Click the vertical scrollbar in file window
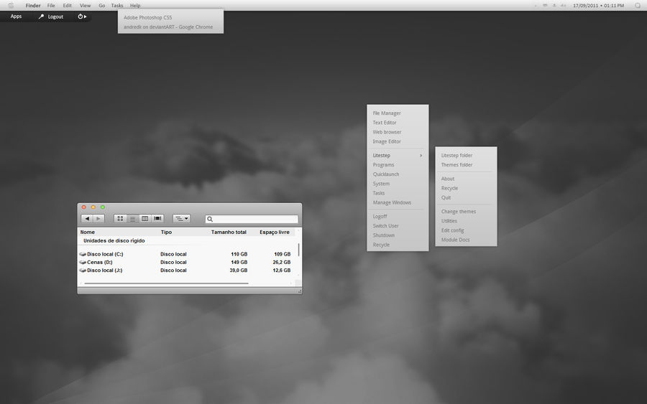 [x=299, y=250]
